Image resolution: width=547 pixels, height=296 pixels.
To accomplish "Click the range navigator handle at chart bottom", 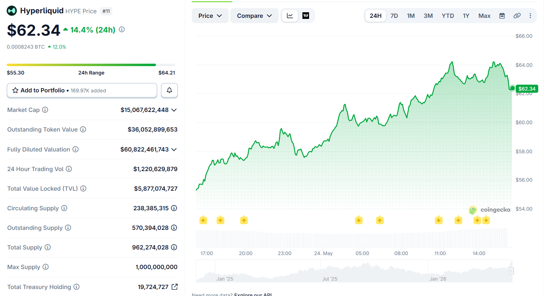I will click(x=512, y=271).
